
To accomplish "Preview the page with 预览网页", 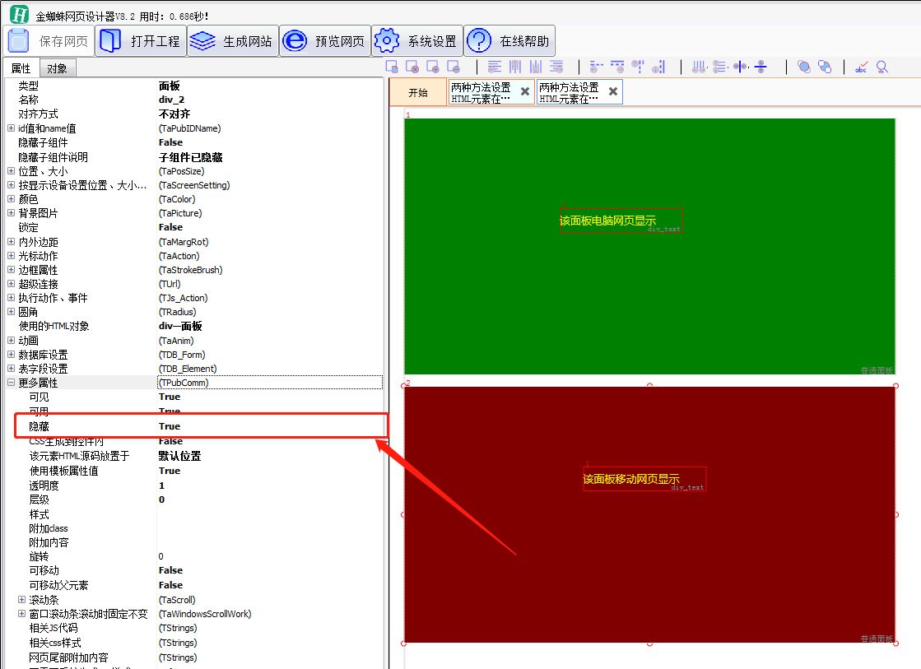I will (x=325, y=41).
